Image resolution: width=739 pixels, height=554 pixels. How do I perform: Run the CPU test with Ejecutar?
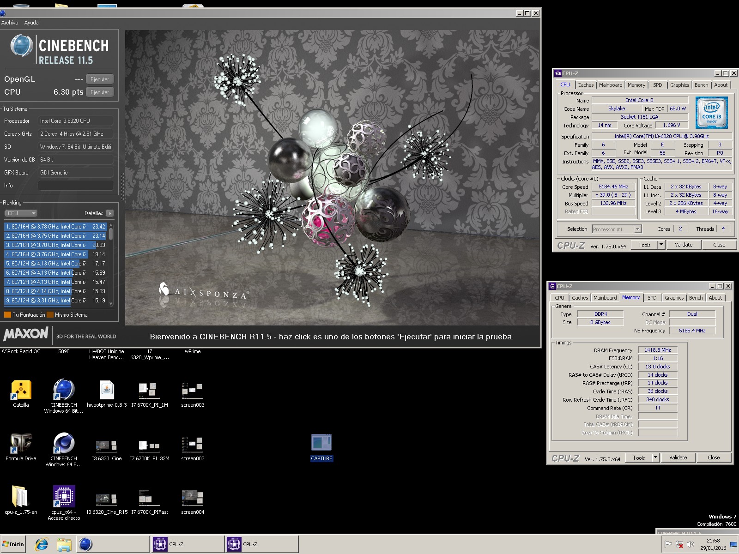100,92
